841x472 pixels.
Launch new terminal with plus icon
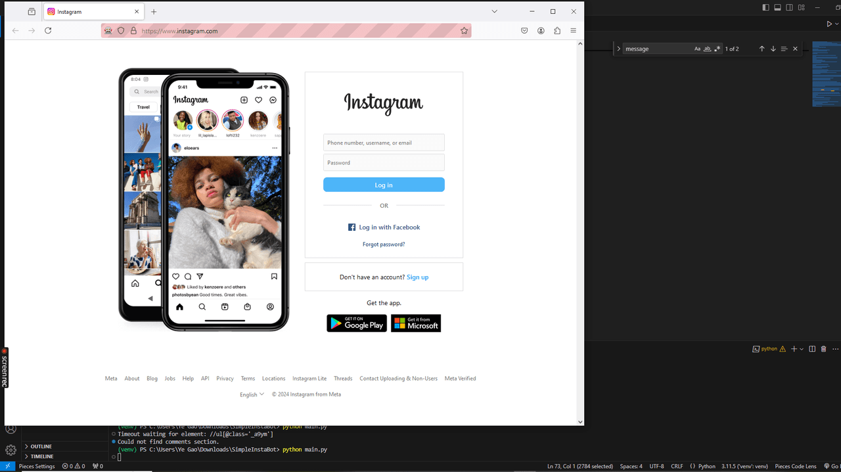click(x=794, y=349)
